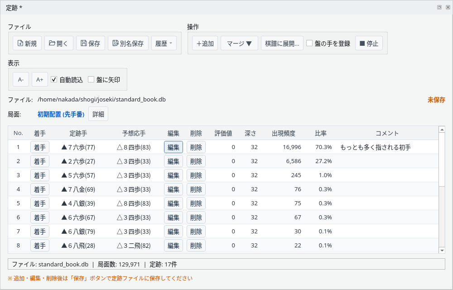Delete the ▲２六歩(27) row entry
This screenshot has width=453, height=290.
pyautogui.click(x=196, y=161)
